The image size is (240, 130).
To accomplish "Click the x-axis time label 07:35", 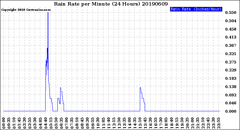I will click(x=72, y=123).
